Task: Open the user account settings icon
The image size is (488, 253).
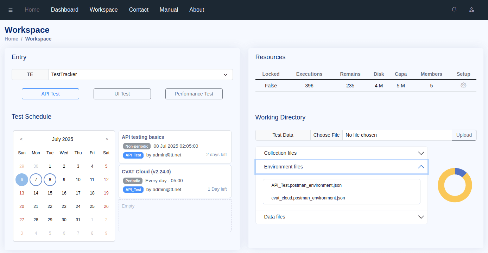Action: [x=472, y=10]
